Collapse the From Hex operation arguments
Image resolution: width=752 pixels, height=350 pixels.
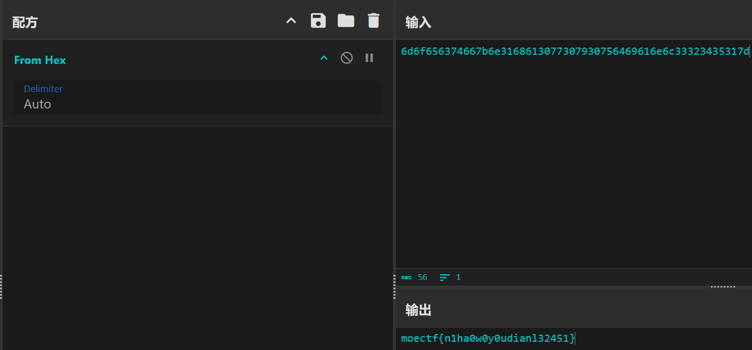coord(324,58)
